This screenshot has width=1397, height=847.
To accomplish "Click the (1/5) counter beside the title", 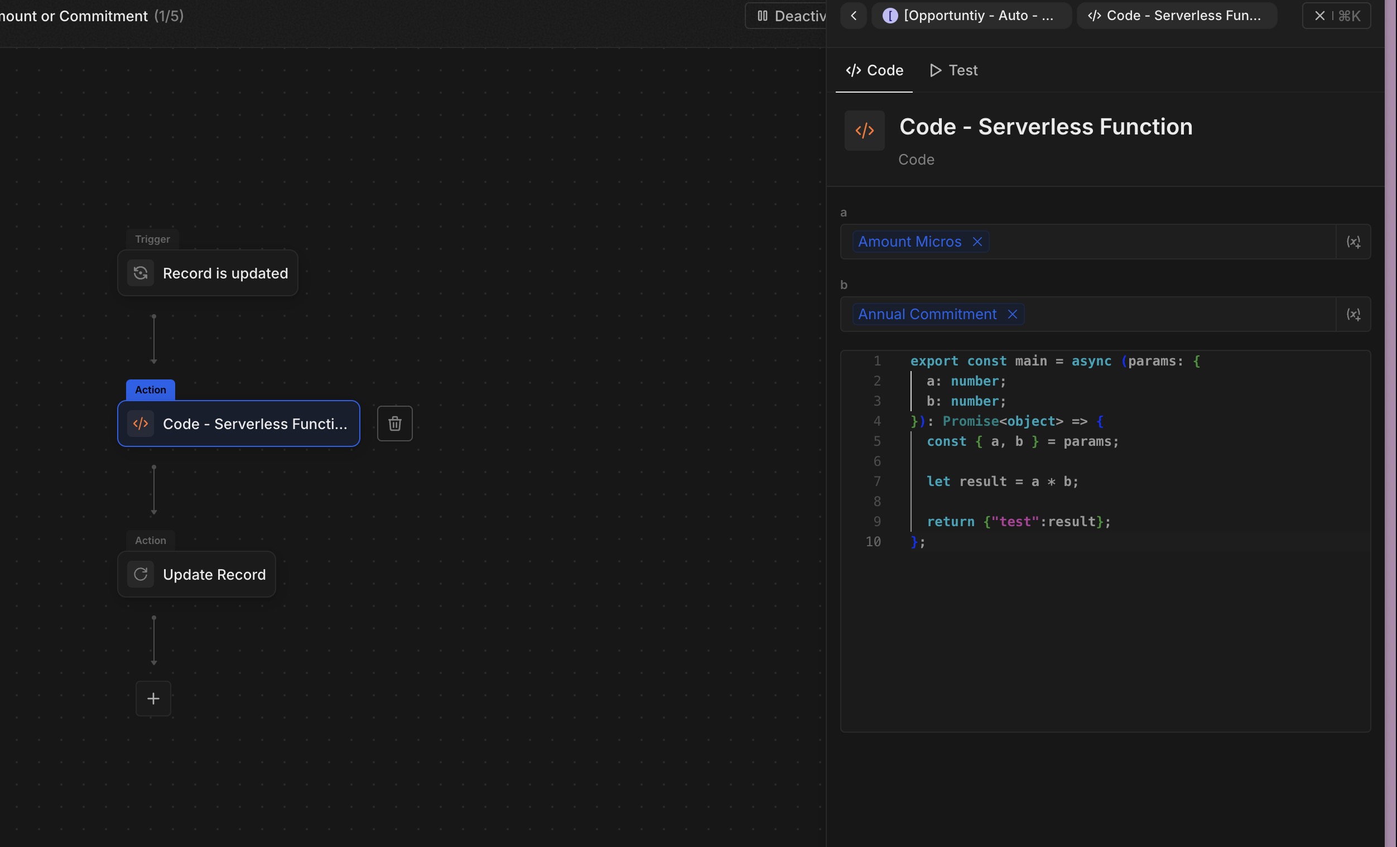I will tap(169, 16).
